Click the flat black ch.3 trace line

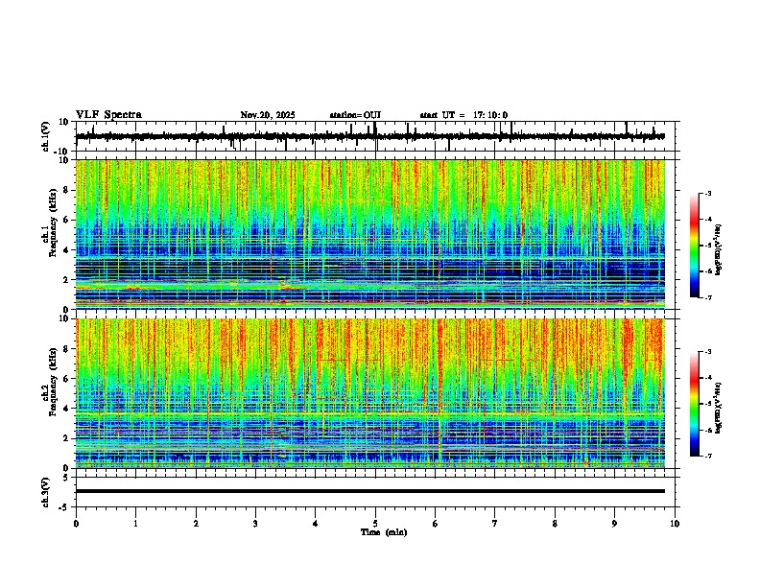click(370, 491)
